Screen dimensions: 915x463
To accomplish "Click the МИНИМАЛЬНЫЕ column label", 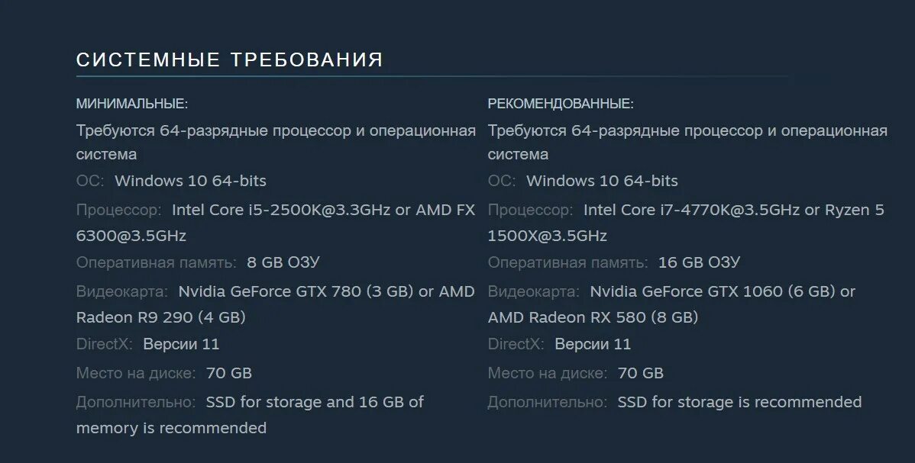I will coord(131,104).
